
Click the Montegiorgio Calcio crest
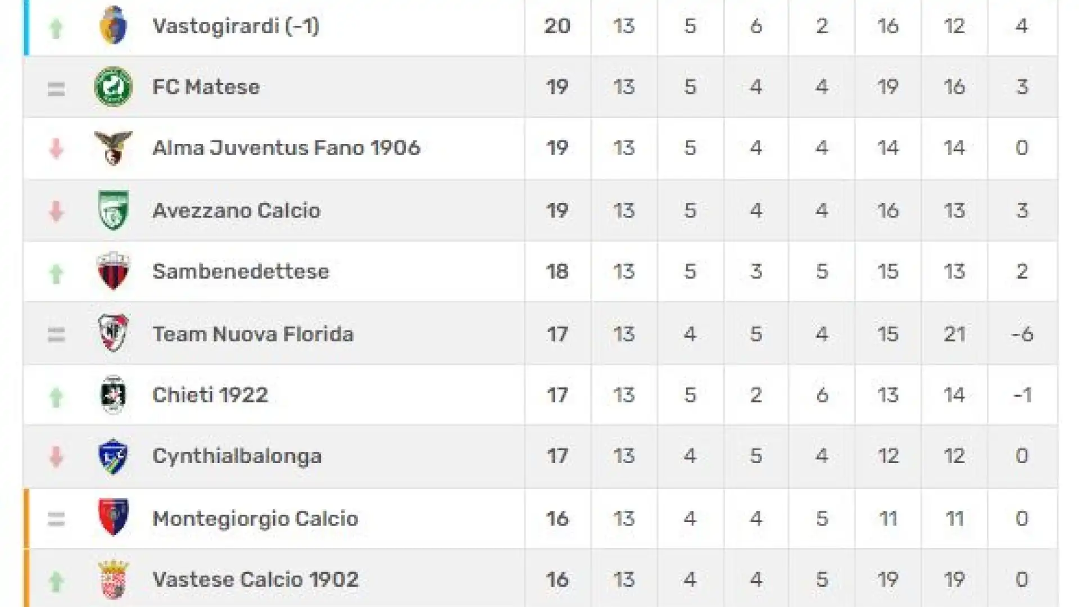pos(113,517)
